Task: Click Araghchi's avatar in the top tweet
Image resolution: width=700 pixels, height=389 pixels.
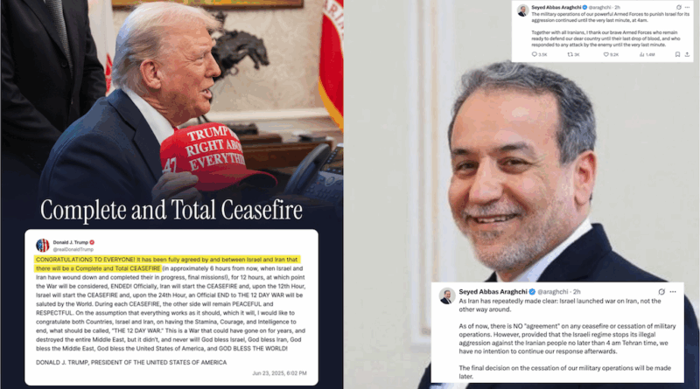Action: tap(522, 10)
